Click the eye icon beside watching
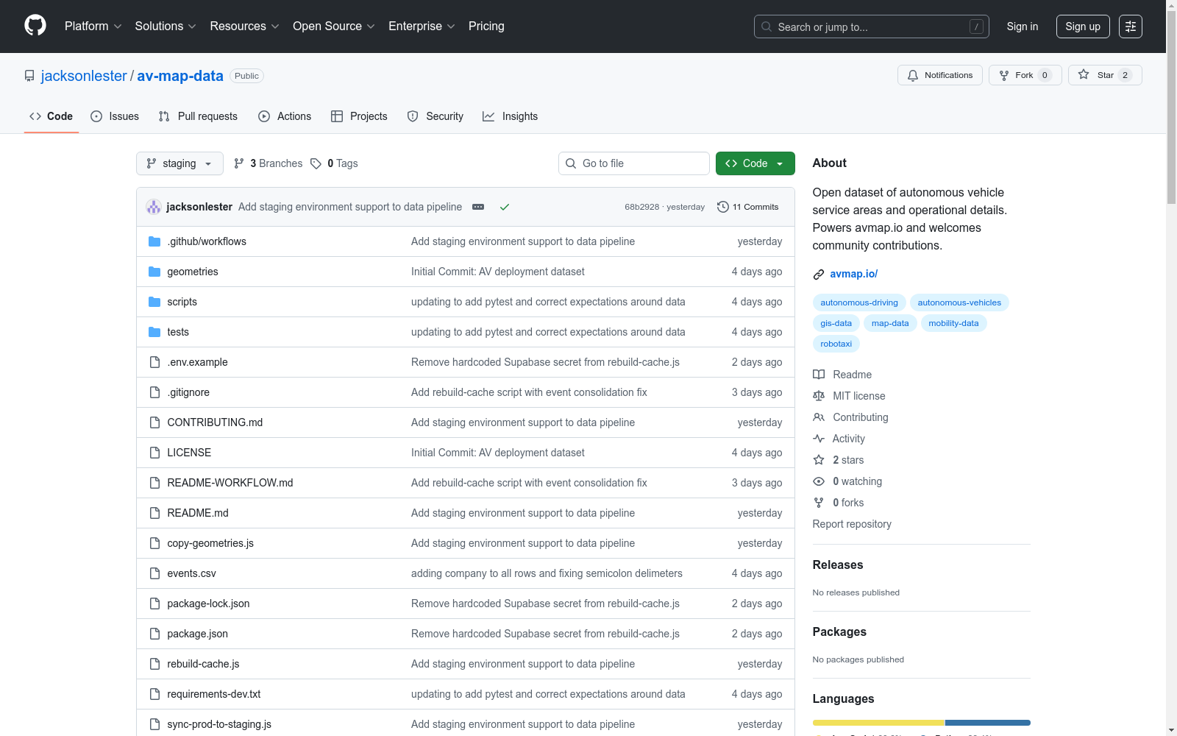Viewport: 1177px width, 736px height. click(819, 481)
